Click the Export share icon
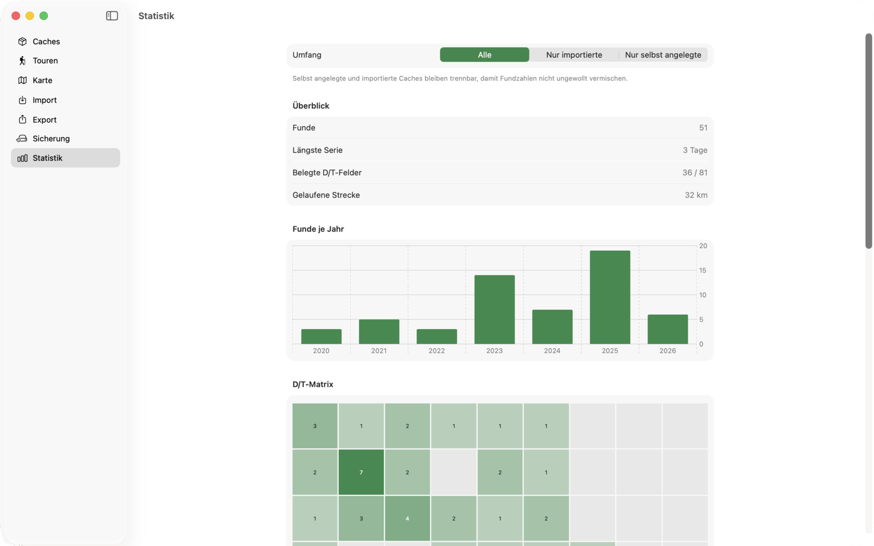Screen dimensions: 874x546 [x=22, y=120]
